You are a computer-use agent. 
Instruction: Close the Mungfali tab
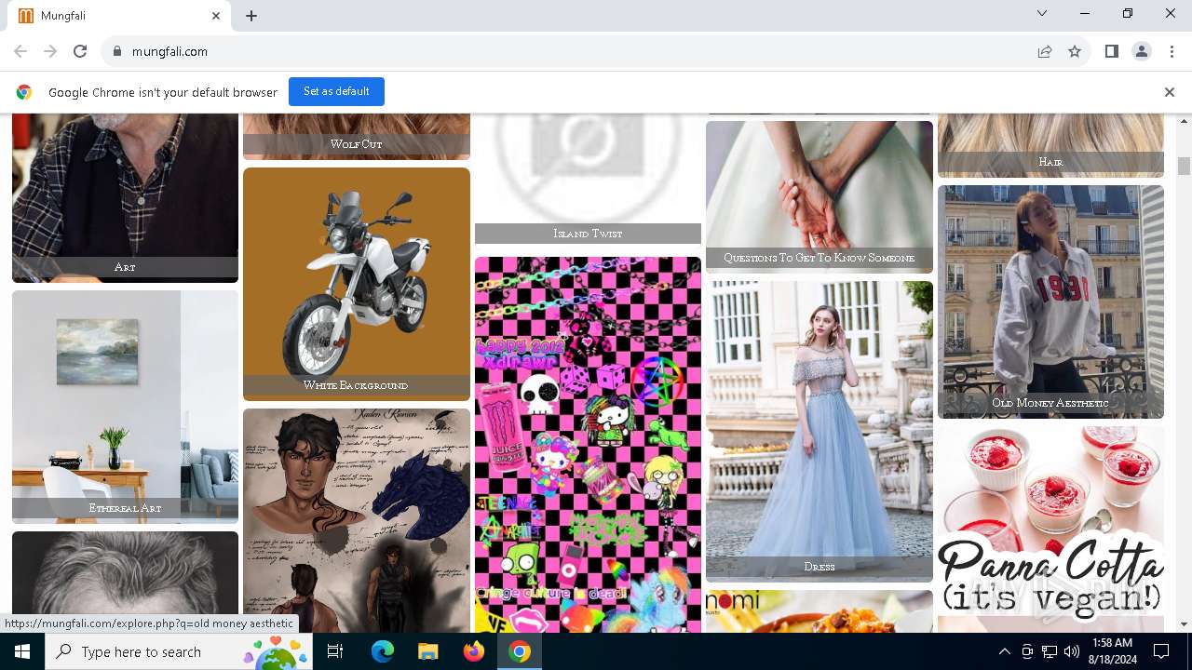coord(216,16)
